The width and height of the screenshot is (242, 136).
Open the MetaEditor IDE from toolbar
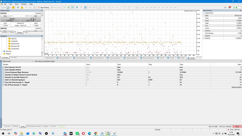[x=18, y=7]
